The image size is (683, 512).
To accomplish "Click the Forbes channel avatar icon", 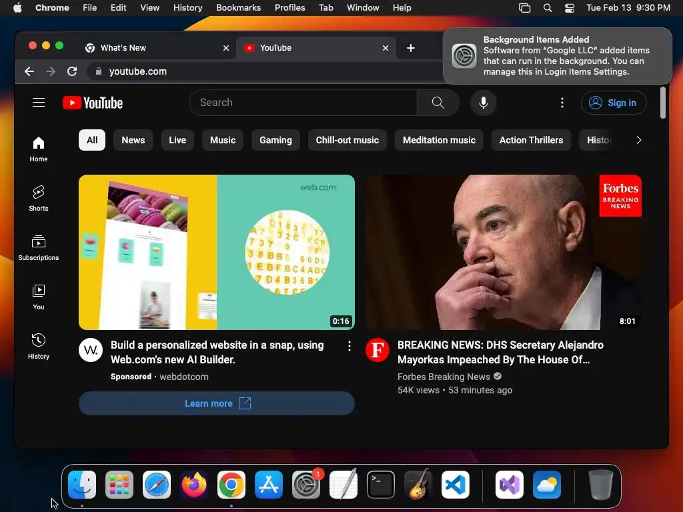I will click(378, 349).
